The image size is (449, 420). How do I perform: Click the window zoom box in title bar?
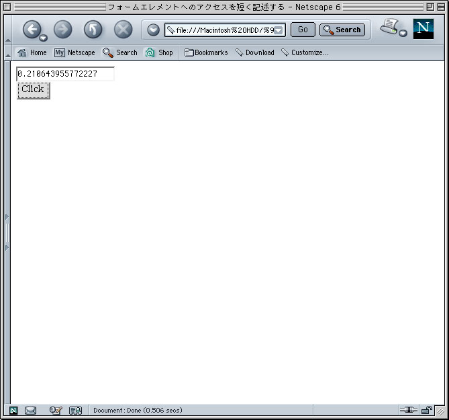430,7
